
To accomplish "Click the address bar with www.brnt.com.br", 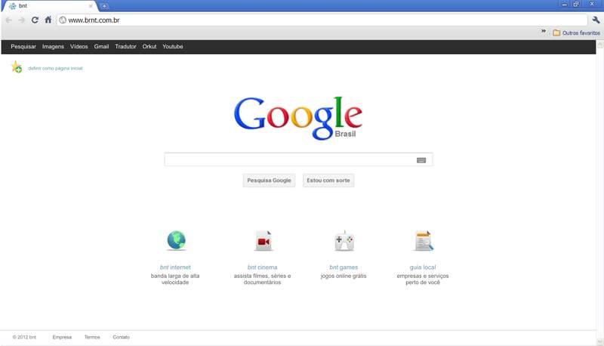I will click(322, 20).
